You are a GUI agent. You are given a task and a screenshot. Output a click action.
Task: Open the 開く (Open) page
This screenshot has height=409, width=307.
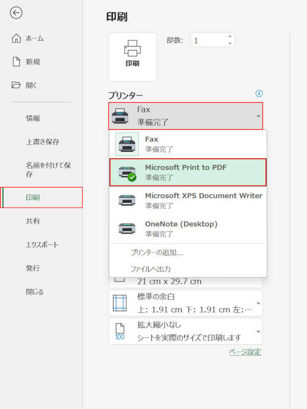coord(32,85)
